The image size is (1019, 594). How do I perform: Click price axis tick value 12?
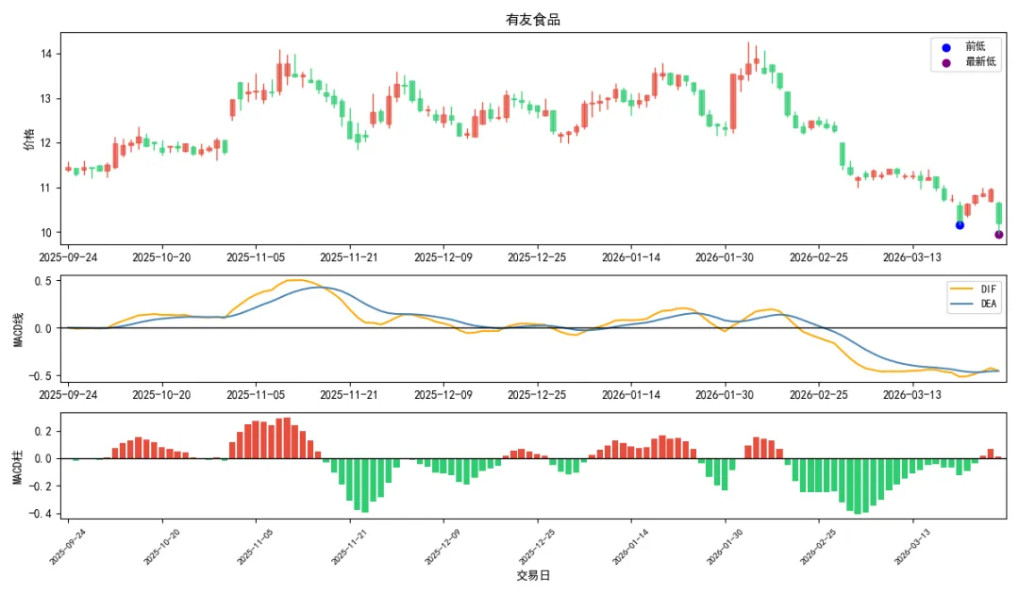click(x=46, y=142)
